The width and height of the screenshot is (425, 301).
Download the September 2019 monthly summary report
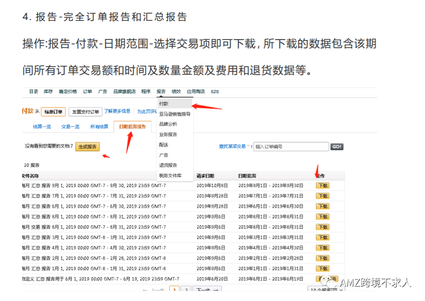(322, 185)
